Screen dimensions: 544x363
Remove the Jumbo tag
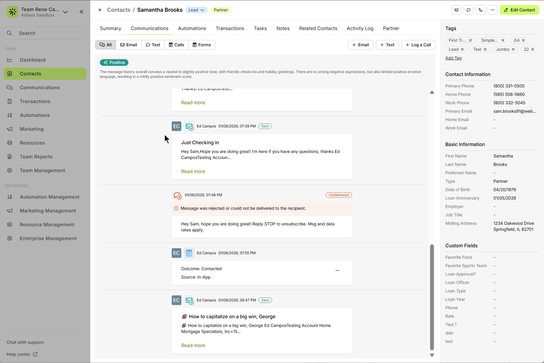pos(513,49)
